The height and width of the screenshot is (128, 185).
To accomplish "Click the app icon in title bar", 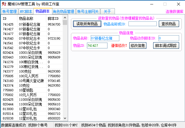I will [x=4, y=4].
